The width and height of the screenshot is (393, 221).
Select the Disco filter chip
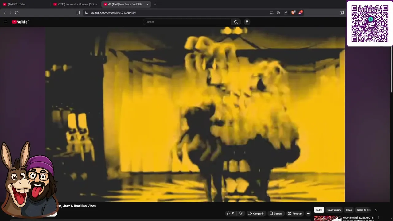pos(349,210)
